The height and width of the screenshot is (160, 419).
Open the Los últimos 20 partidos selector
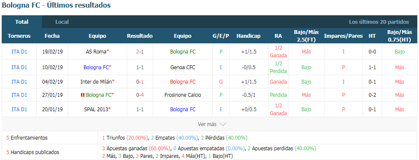tap(379, 22)
